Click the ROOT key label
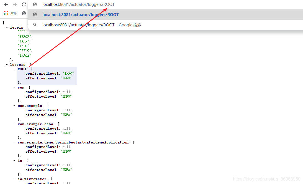Screen dimensions: 303x184 pos(22,69)
